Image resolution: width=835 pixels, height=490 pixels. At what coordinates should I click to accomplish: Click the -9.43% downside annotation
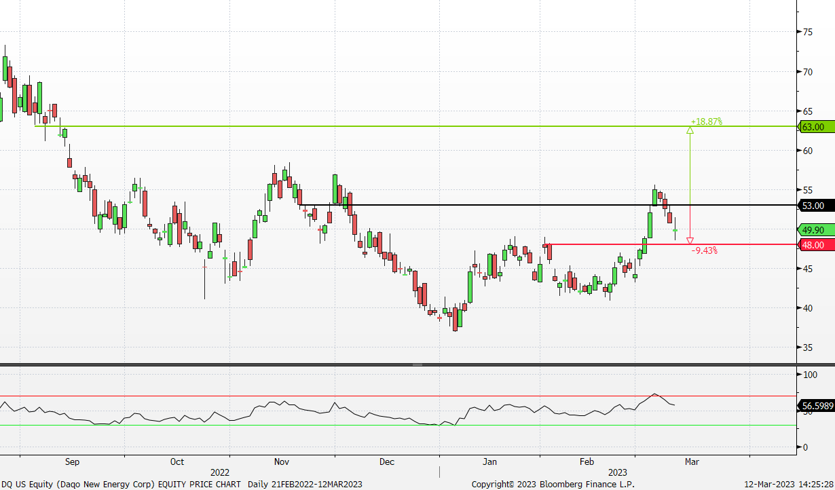705,250
